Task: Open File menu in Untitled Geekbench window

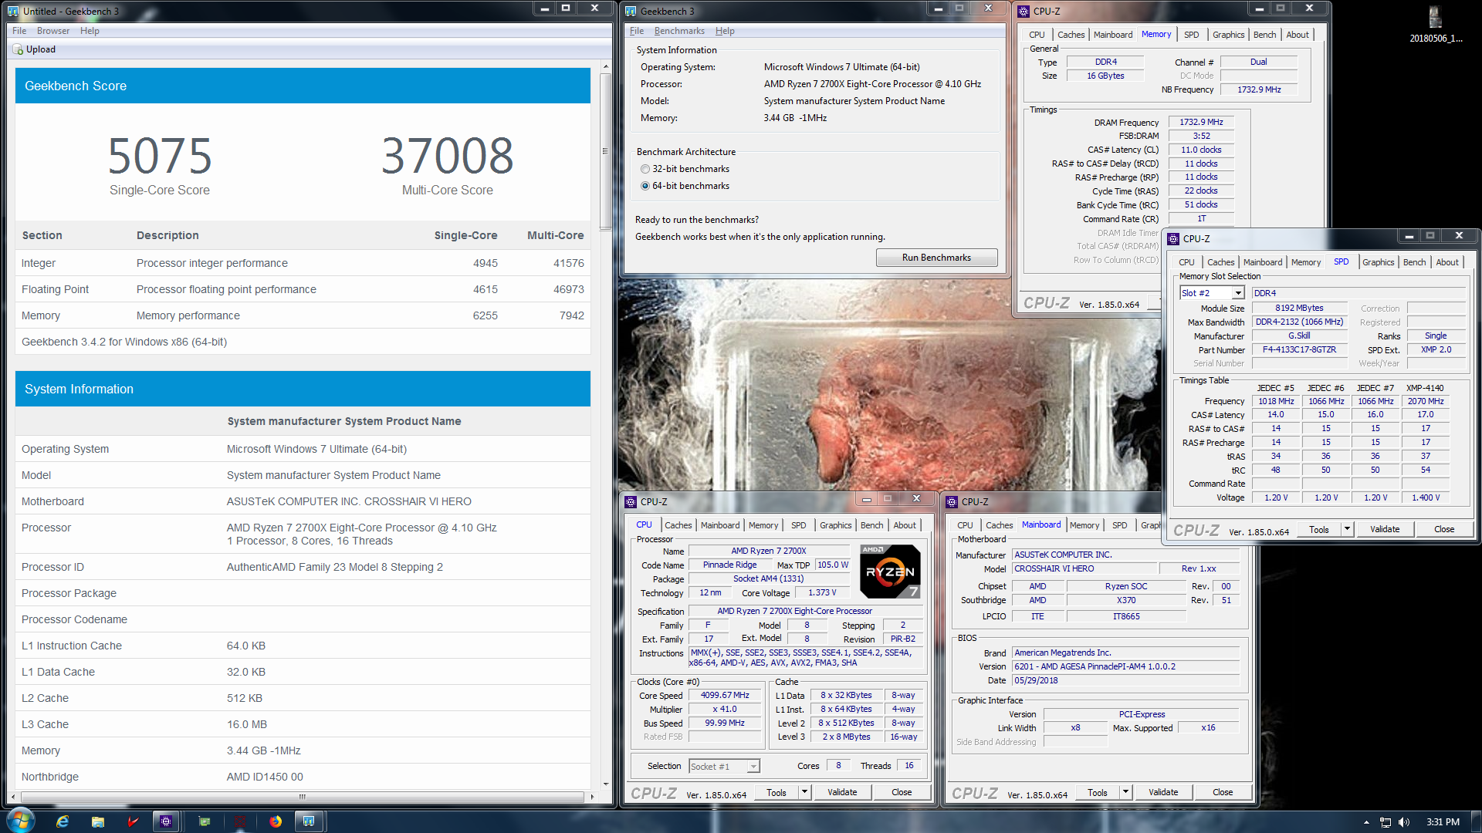Action: pyautogui.click(x=19, y=31)
